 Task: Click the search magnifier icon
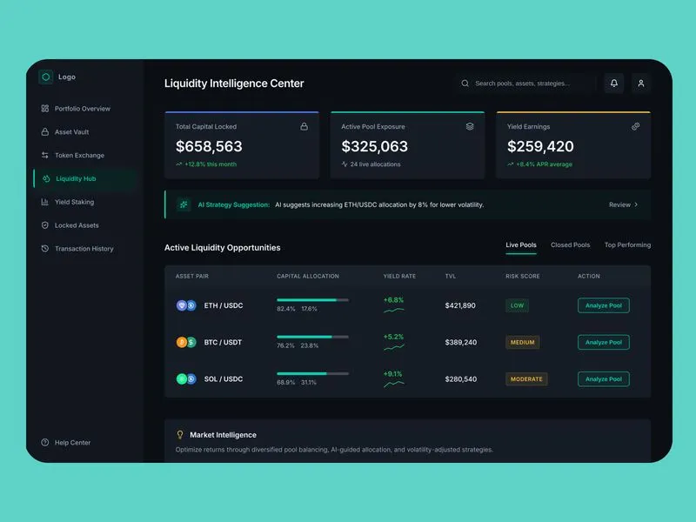pyautogui.click(x=465, y=83)
